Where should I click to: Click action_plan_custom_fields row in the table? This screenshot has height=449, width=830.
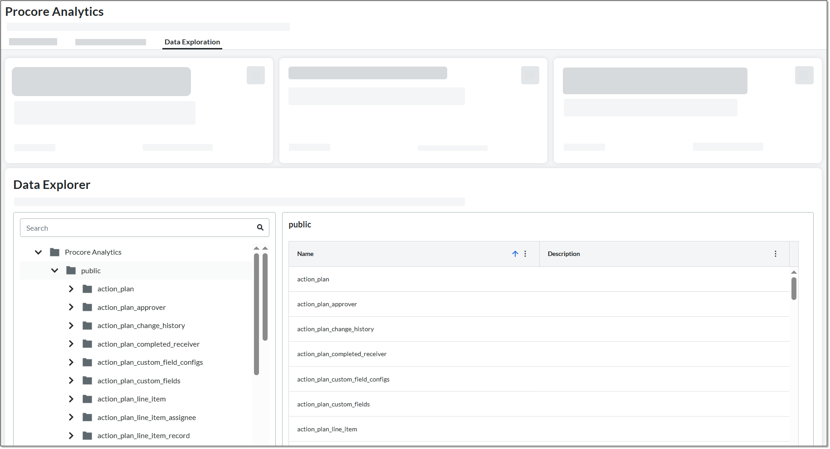coord(539,404)
